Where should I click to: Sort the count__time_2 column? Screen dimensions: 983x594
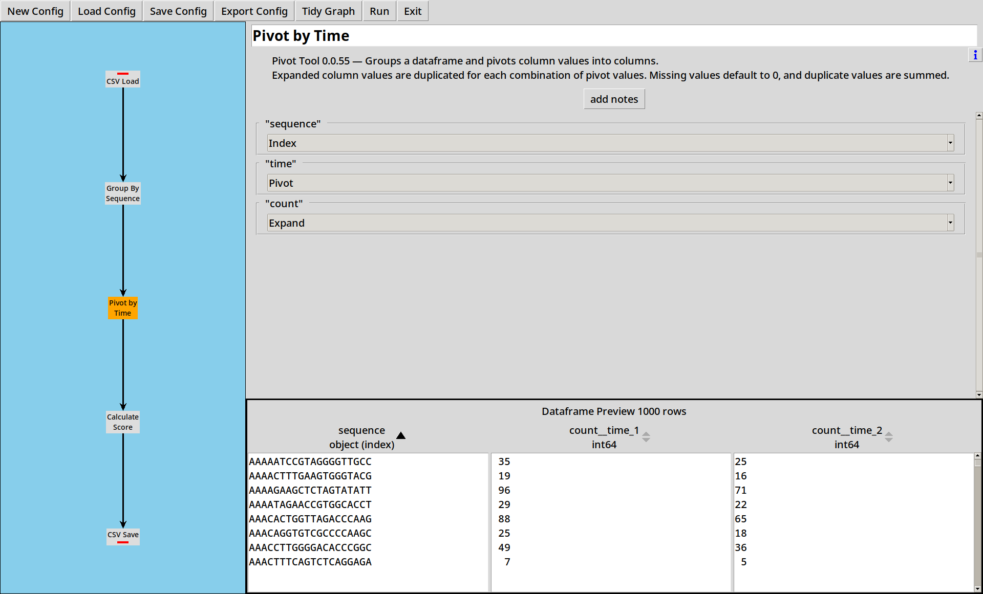889,437
